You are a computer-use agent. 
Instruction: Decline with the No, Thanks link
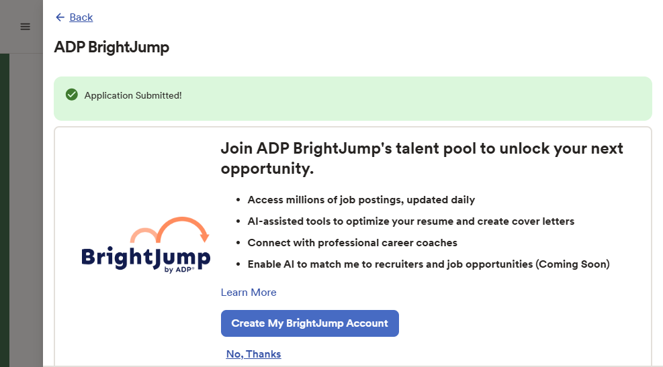tap(253, 354)
